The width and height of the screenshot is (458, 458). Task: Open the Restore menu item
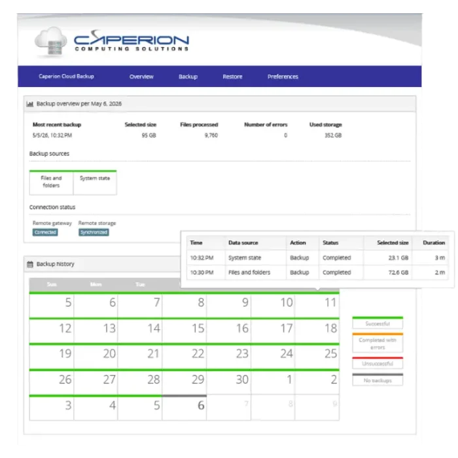[232, 77]
